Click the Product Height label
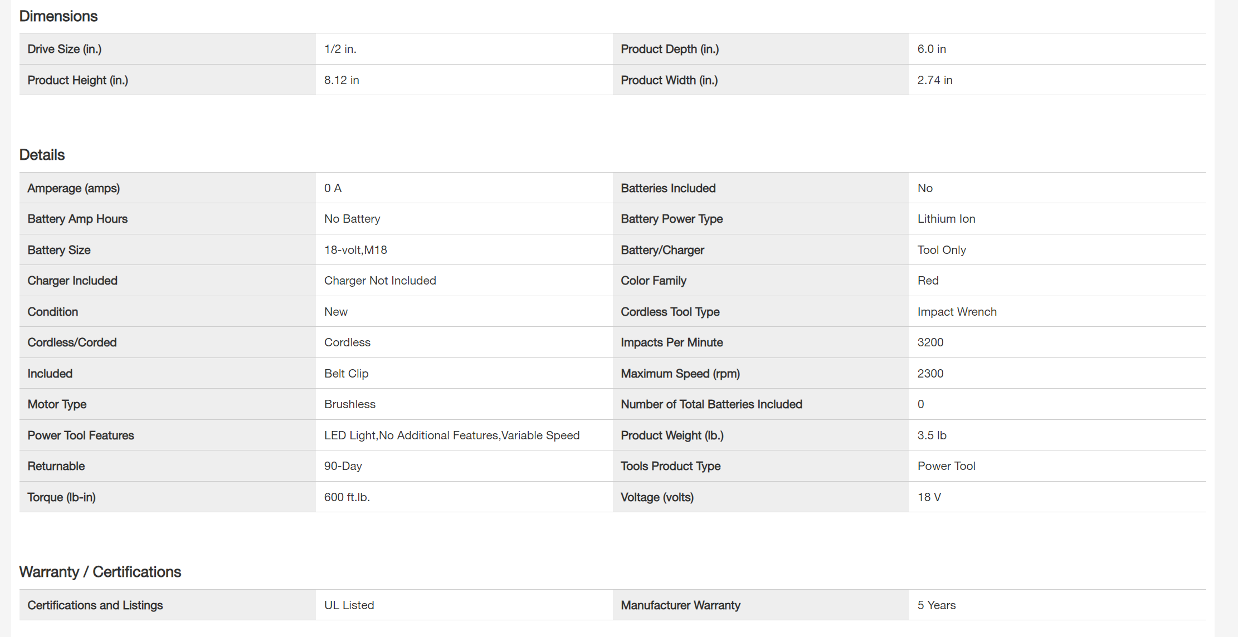This screenshot has height=637, width=1238. pyautogui.click(x=78, y=80)
